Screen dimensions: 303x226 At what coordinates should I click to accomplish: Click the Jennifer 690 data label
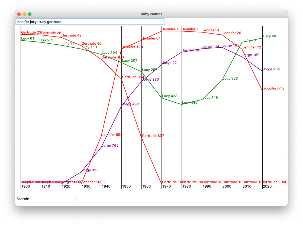112,135
